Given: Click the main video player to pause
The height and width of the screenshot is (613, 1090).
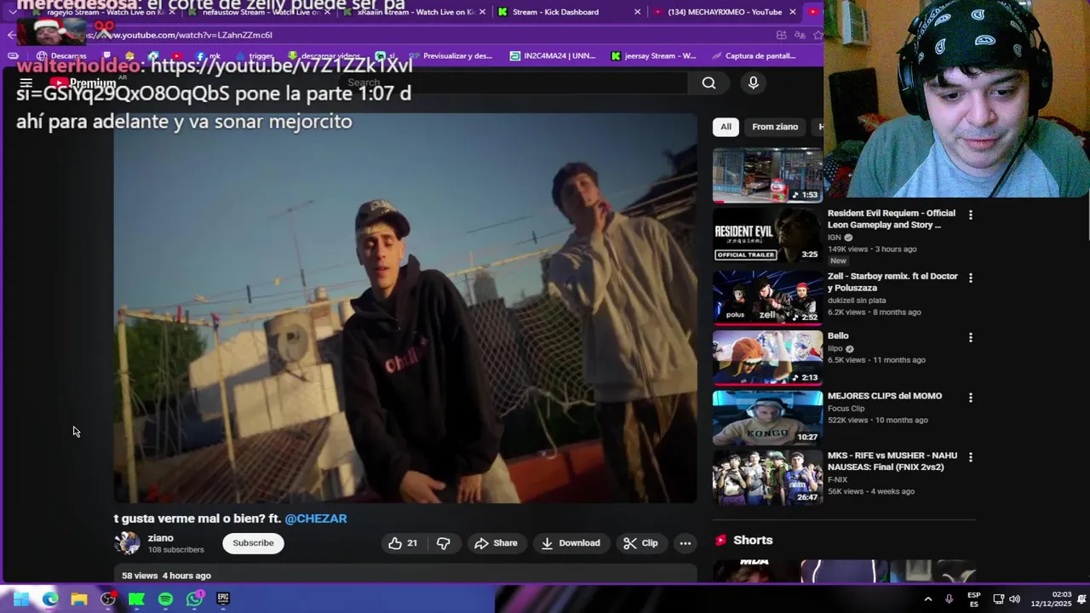Looking at the screenshot, I should (x=405, y=308).
